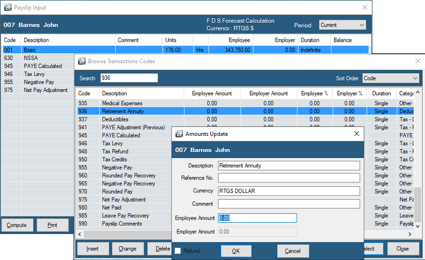Click the Balance column header in Payslip Input
Screen dimensions: 425x260
tap(349, 40)
